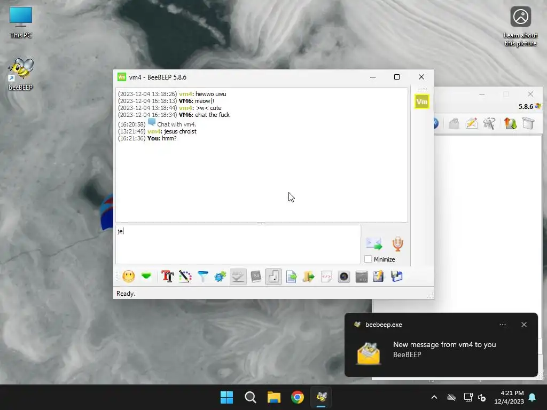Click the grey mailbox icon in main window
547x410 pixels.
tap(454, 123)
